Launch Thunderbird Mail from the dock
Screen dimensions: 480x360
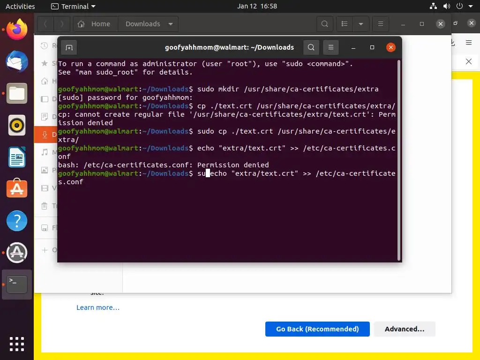pyautogui.click(x=17, y=61)
